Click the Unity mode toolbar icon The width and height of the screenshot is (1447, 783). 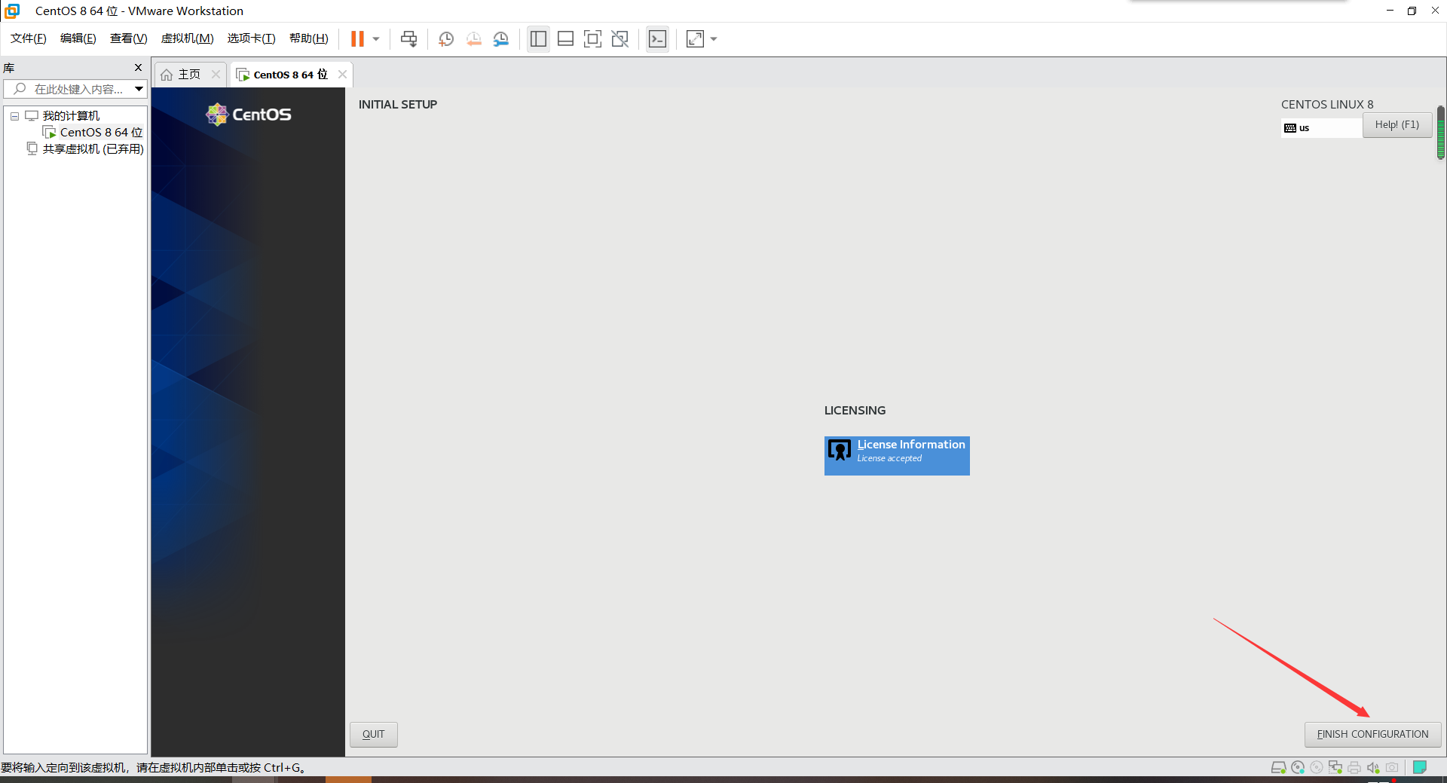(620, 39)
